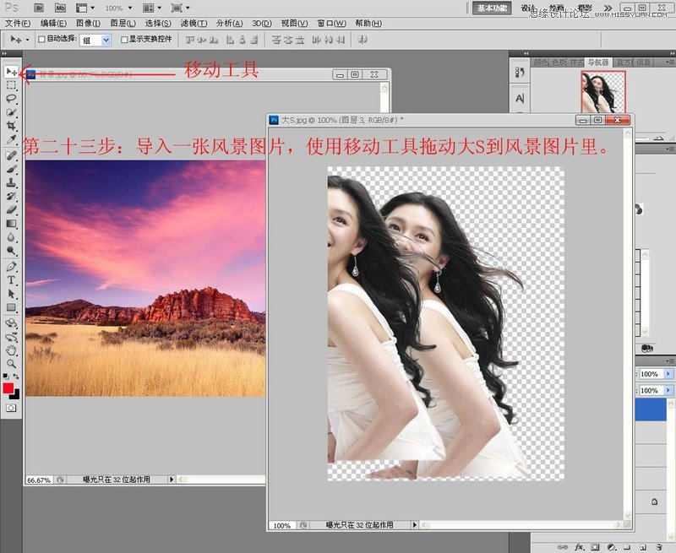Click the 基本功能 workspace button
The height and width of the screenshot is (553, 676).
pos(490,7)
